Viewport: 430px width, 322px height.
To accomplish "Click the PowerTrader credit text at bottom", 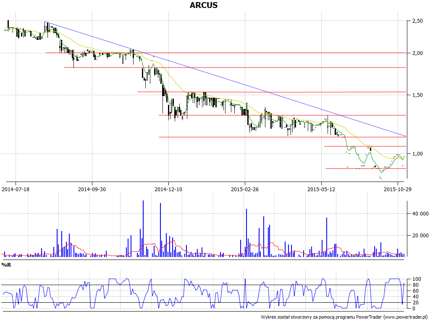I will pyautogui.click(x=344, y=317).
